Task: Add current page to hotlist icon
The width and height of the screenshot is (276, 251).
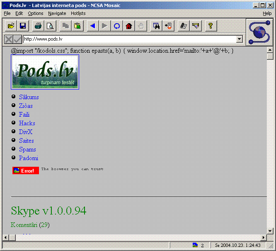Action: [x=168, y=26]
